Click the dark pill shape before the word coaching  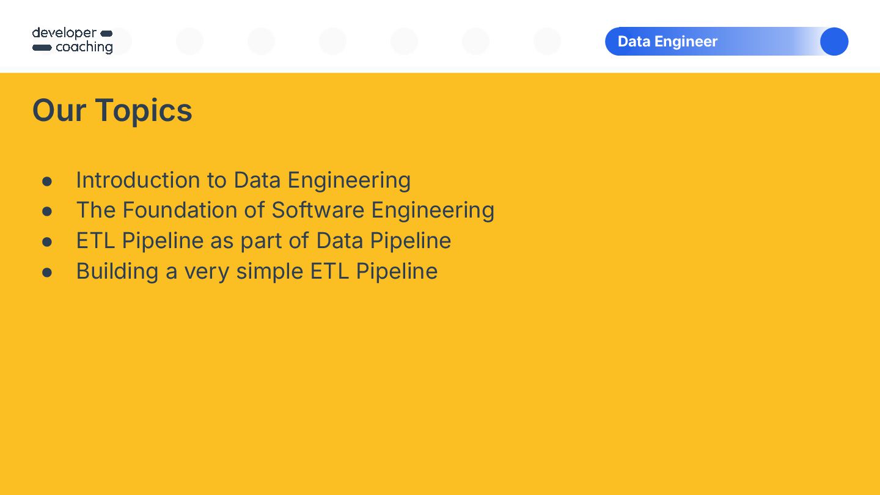point(42,48)
